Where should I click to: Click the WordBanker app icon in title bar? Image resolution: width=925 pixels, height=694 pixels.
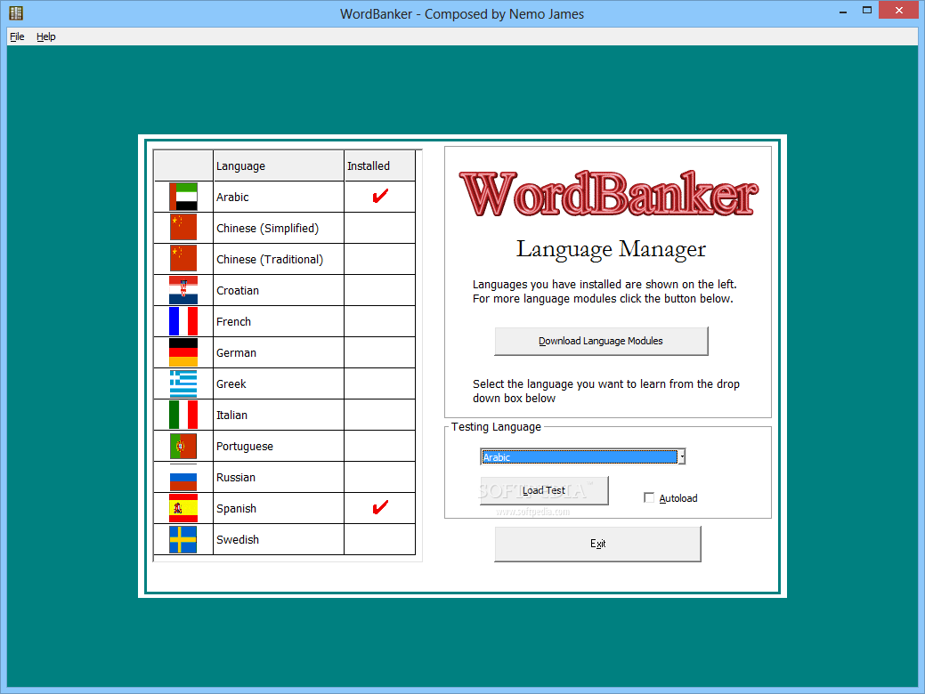16,13
